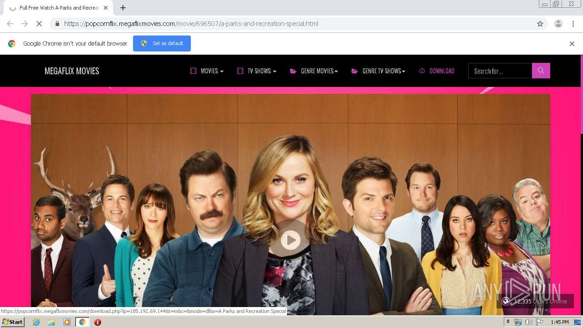Click the 1:45 PM taskbar clock

[x=560, y=322]
